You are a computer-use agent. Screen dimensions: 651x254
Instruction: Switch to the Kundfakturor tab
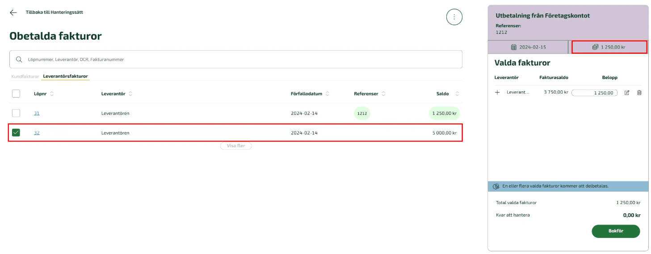25,77
